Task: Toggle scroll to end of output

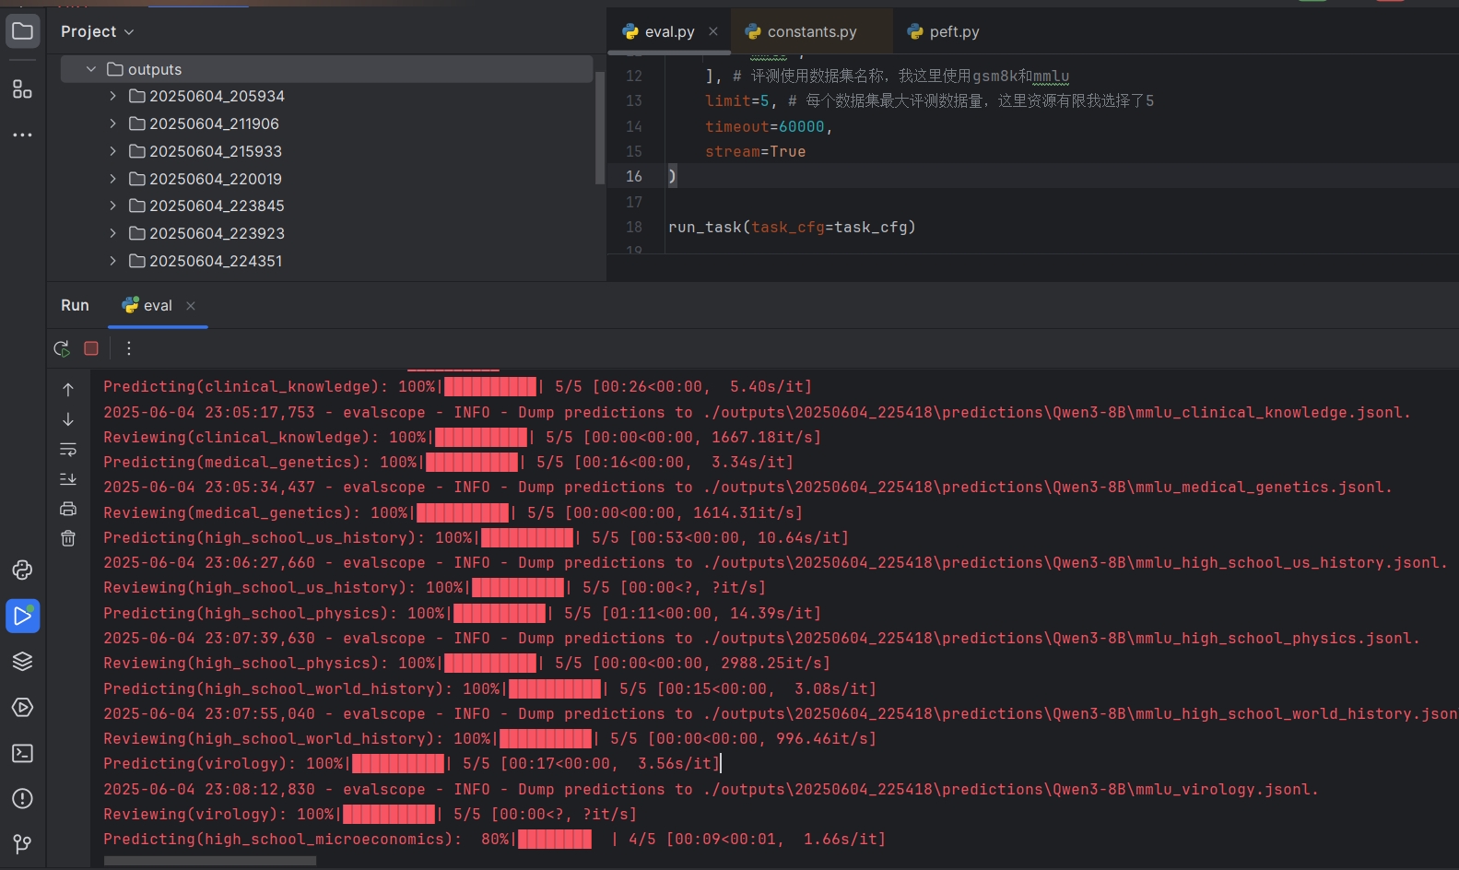Action: point(68,479)
